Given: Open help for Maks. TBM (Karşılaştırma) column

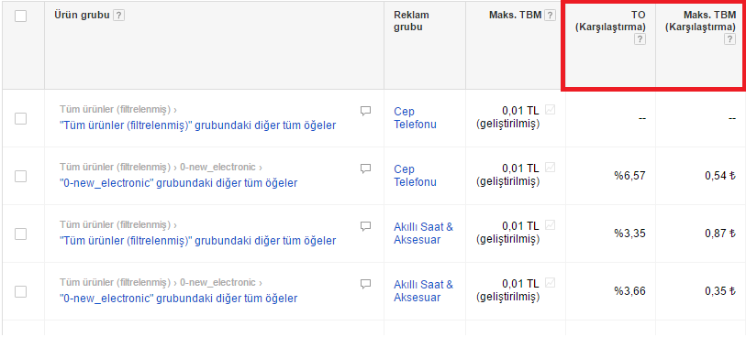Looking at the screenshot, I should click(729, 39).
